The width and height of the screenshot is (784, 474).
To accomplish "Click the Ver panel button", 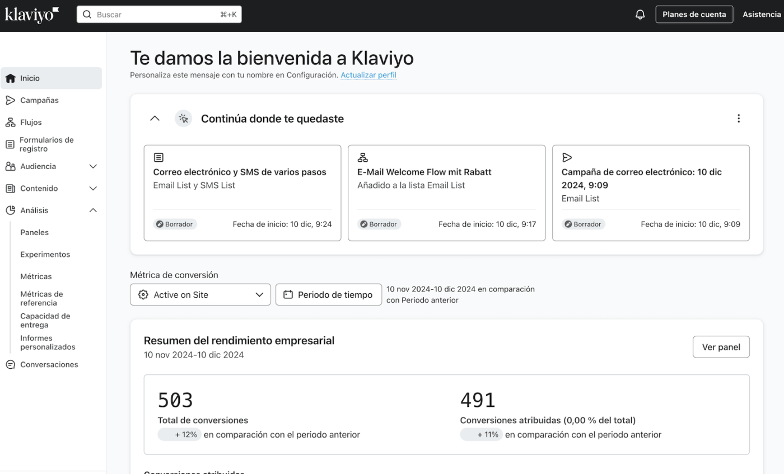I will (721, 347).
